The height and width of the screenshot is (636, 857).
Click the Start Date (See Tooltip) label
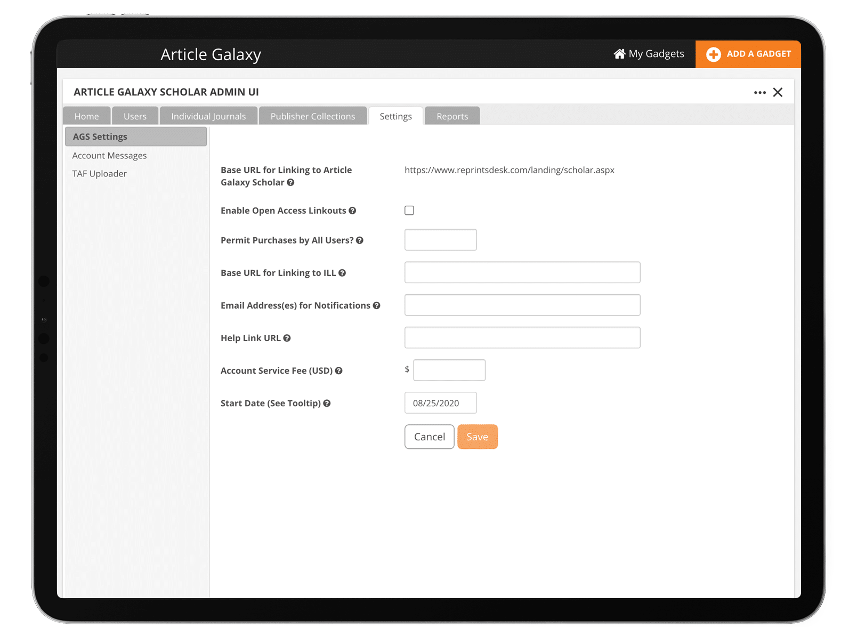(271, 404)
